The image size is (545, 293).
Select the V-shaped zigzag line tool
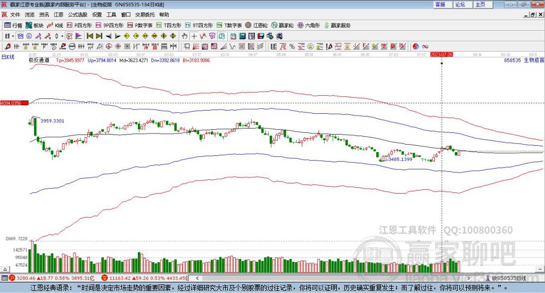click(232, 46)
